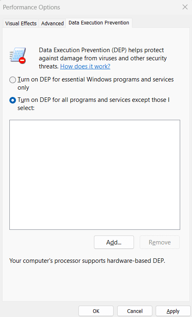Click the Performance Options title bar text
The height and width of the screenshot is (317, 192).
(31, 7)
